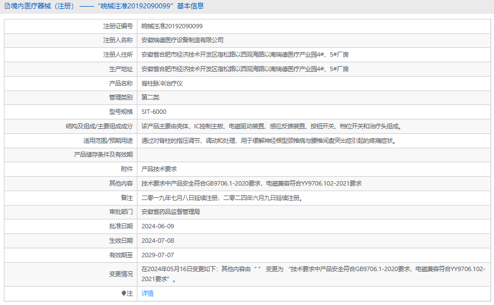Click the 生效日期 label
Screen dimensions: 494x305
(x=121, y=241)
